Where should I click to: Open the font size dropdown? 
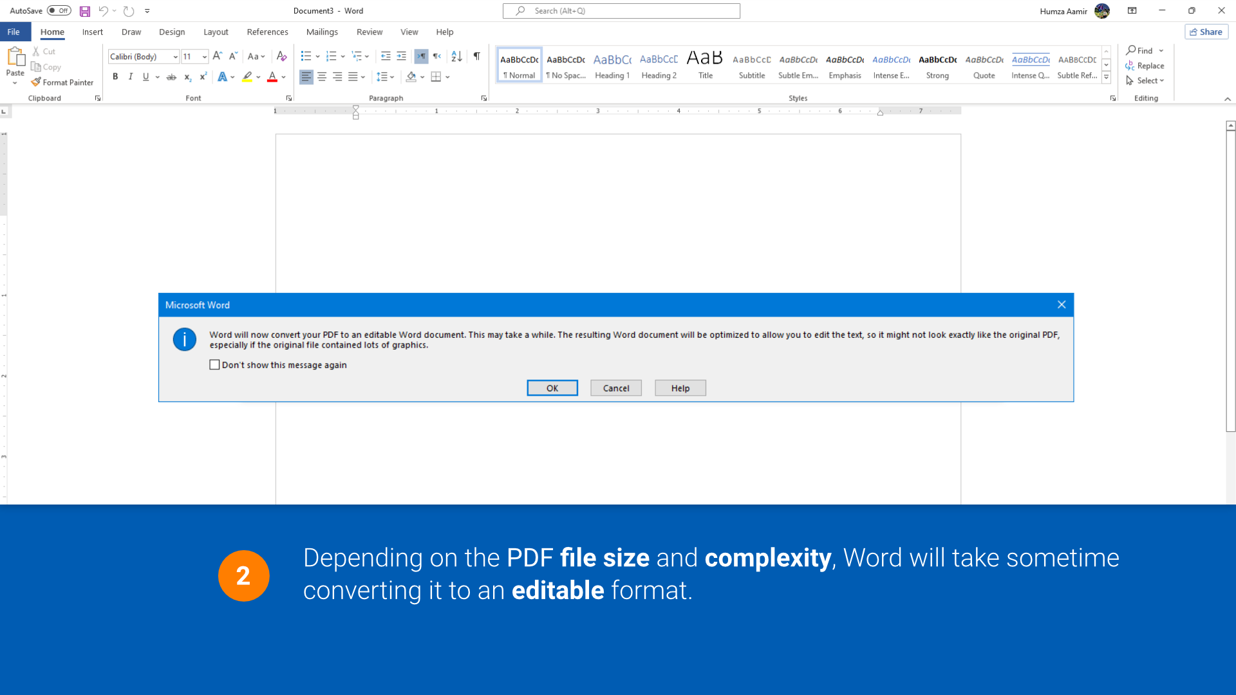pyautogui.click(x=205, y=57)
